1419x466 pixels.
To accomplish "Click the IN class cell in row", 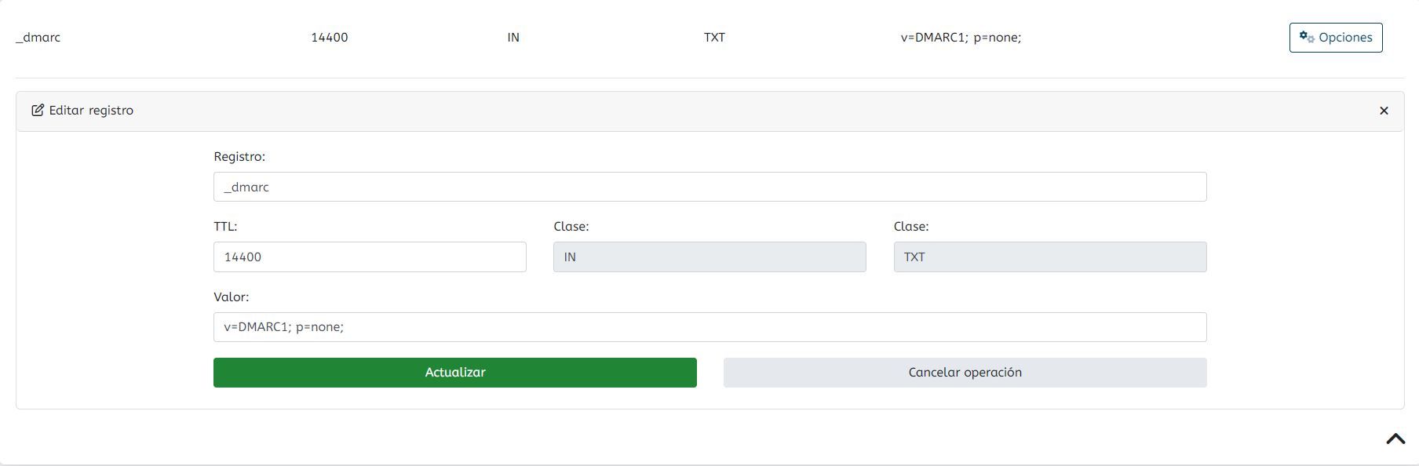I will 513,38.
